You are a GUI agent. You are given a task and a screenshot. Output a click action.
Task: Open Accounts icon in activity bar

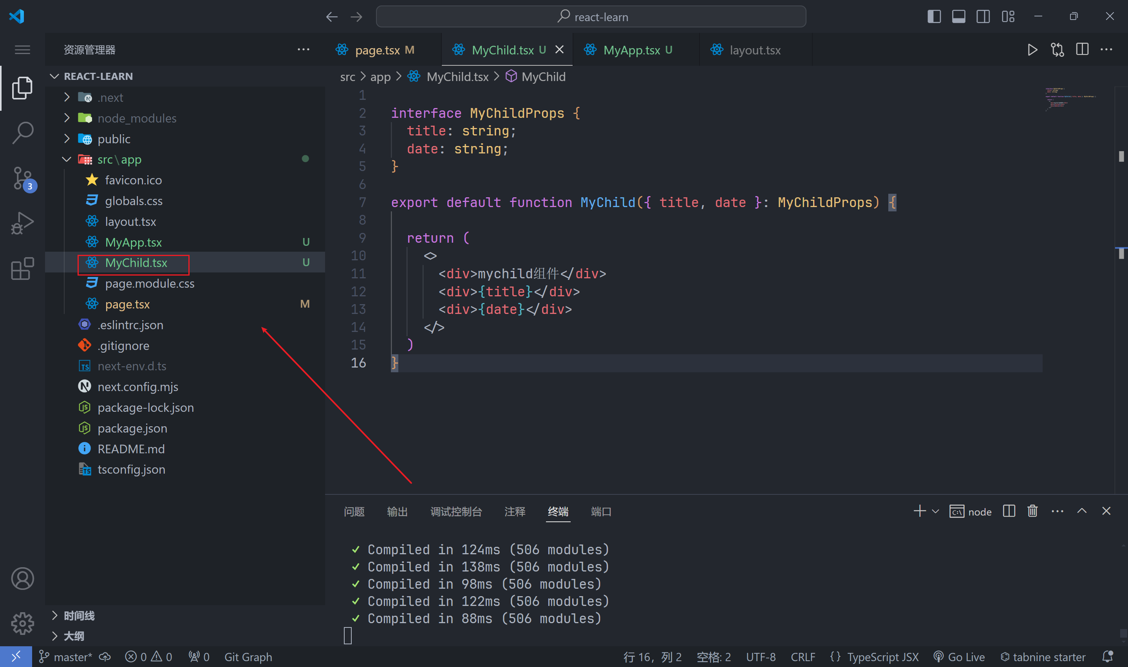click(22, 579)
